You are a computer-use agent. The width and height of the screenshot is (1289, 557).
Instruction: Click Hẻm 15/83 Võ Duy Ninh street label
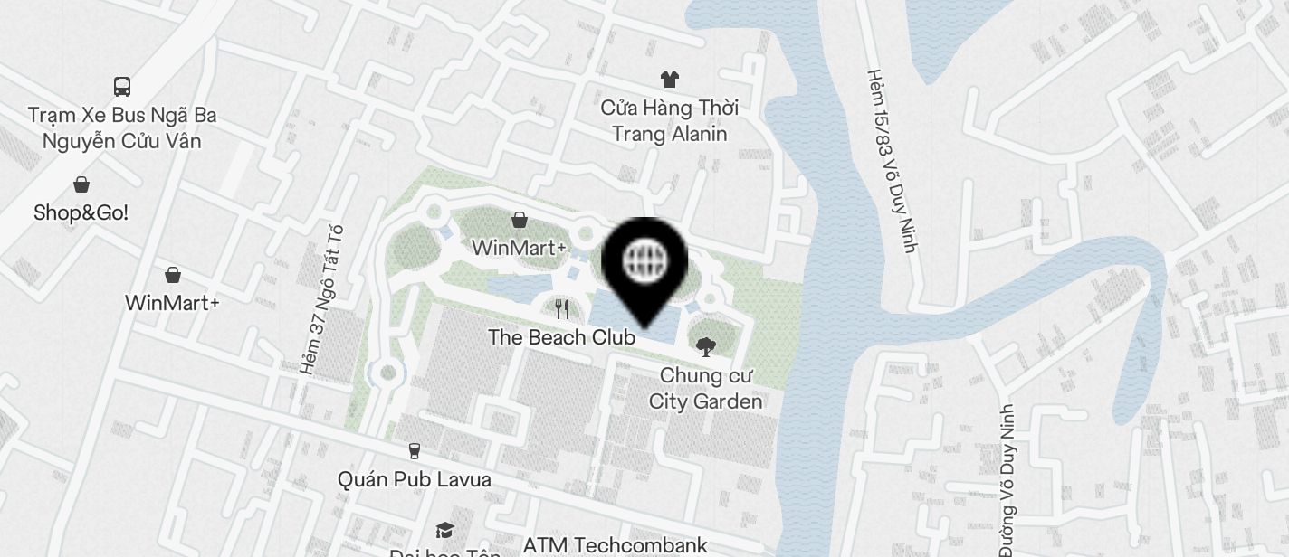(892, 160)
